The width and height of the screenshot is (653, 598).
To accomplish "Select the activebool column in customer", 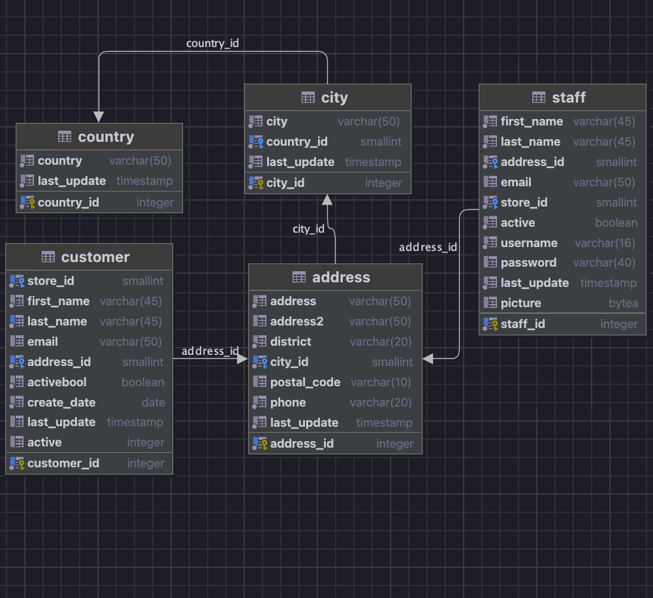I will point(57,382).
